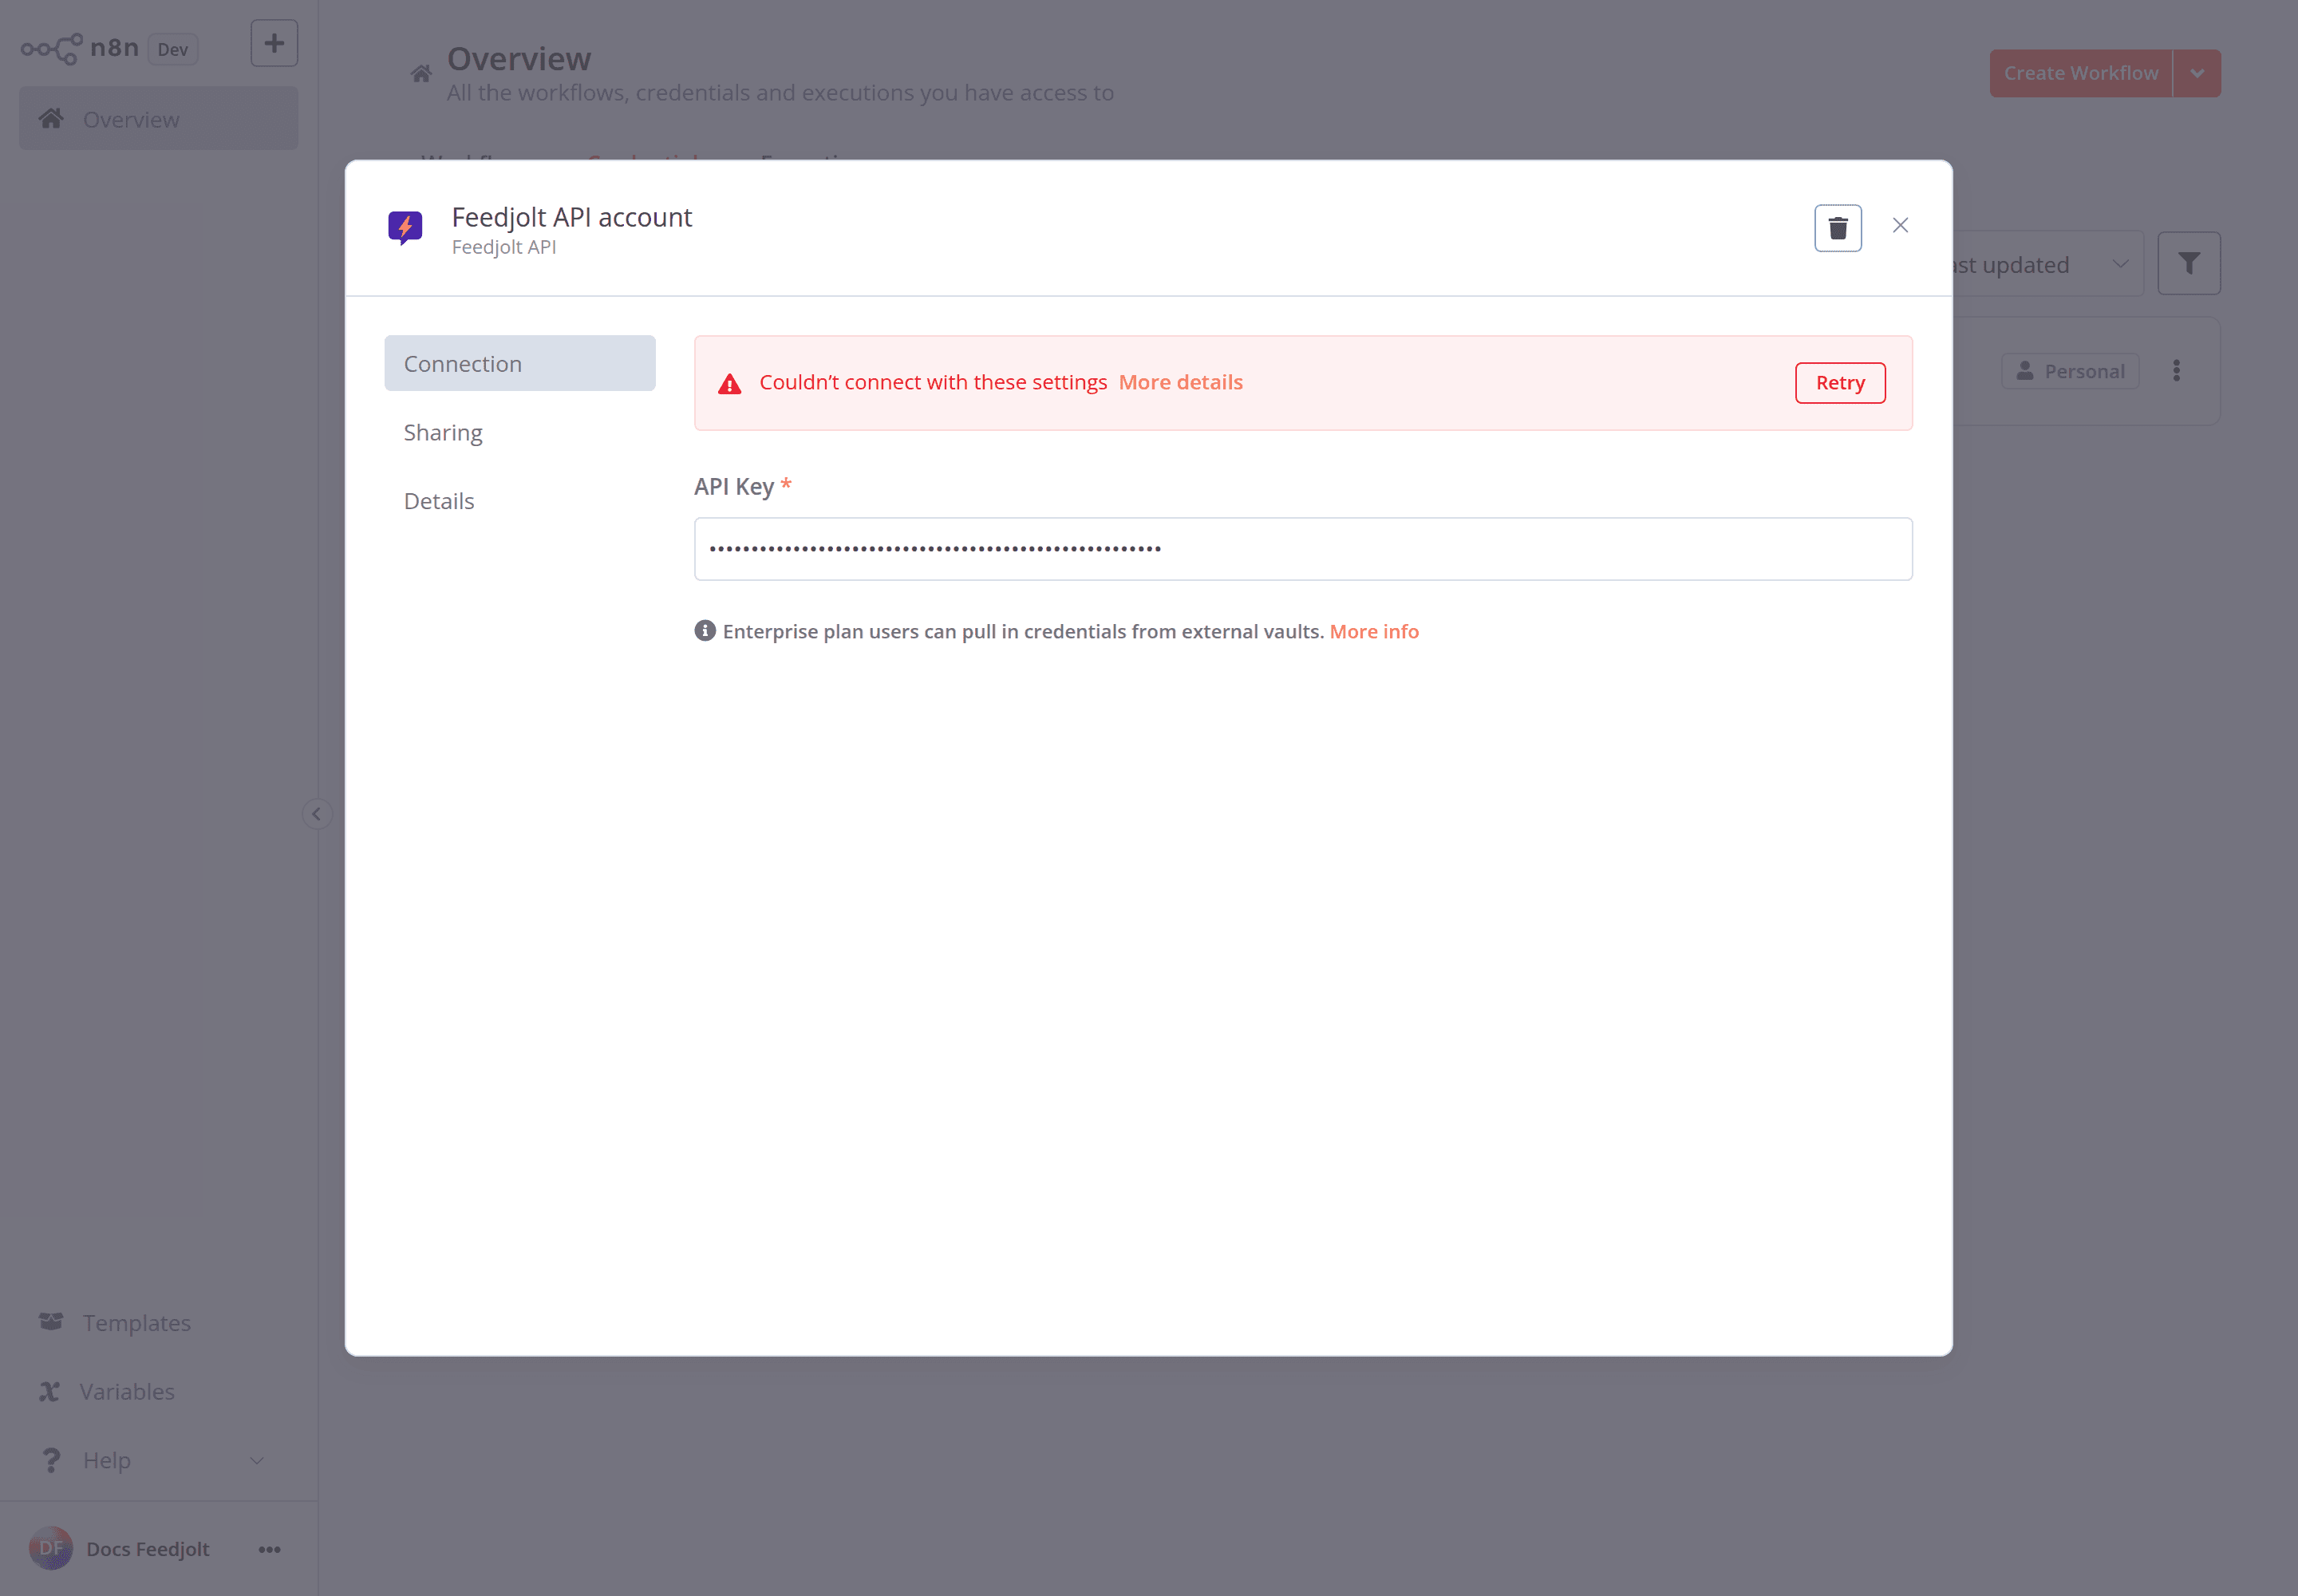Retry the connection test
Screen dimensions: 2298x1596
click(x=1840, y=383)
